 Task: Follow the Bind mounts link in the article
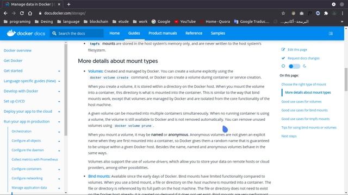pos(99,176)
